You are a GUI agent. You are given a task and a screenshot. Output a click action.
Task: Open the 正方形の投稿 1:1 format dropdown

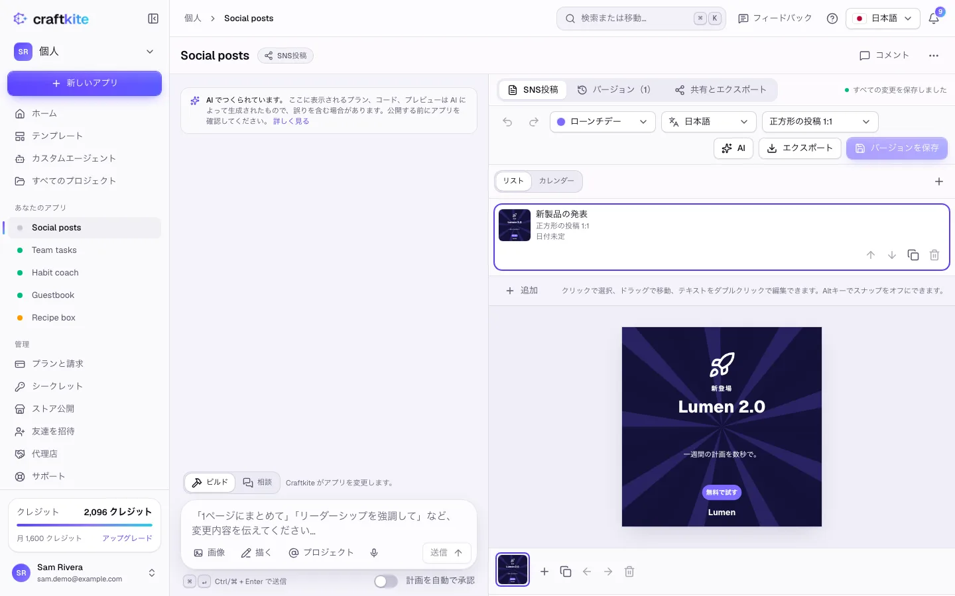click(820, 122)
